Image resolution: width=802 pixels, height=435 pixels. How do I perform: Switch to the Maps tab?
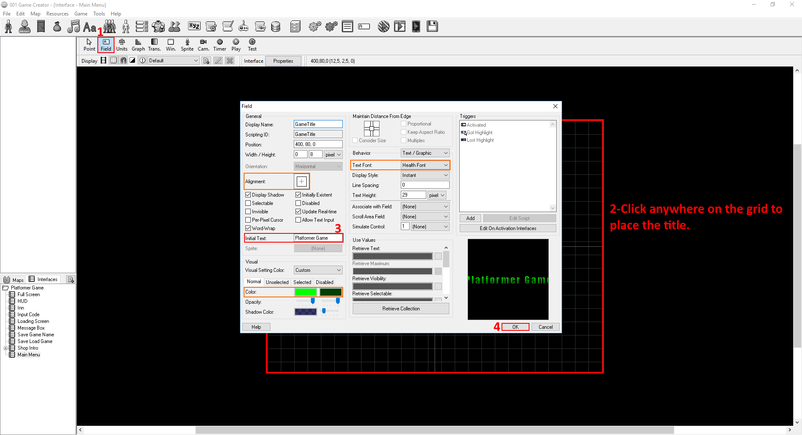pos(14,280)
